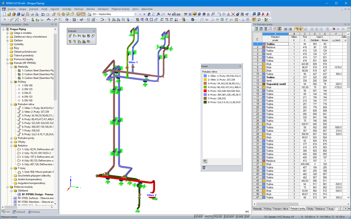The height and width of the screenshot is (219, 351).
Task: Click the new pipe branch icon in Potrubí panel
Action: pyautogui.click(x=70, y=36)
